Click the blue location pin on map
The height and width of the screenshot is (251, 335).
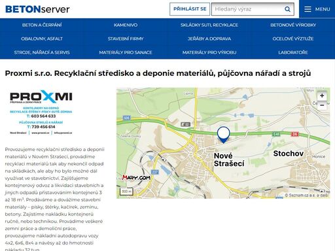(223, 135)
